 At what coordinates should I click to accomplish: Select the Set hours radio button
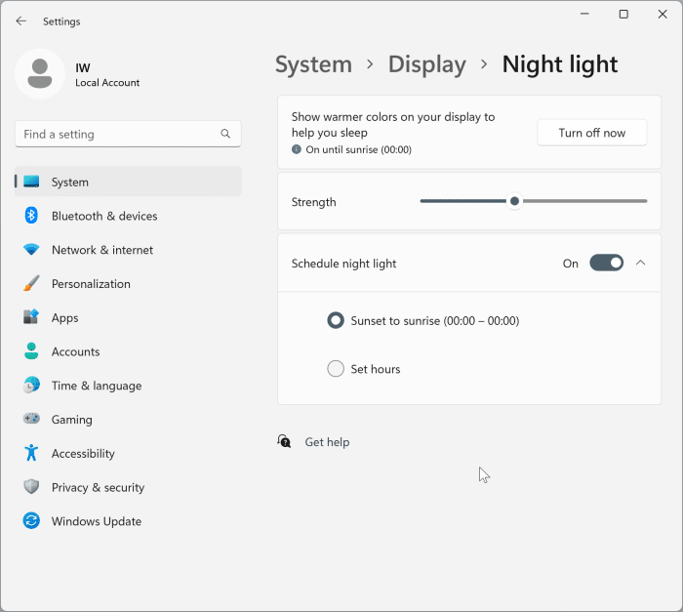(336, 369)
